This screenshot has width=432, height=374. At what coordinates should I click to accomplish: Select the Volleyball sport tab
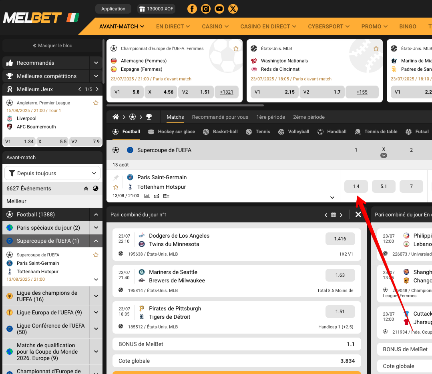coord(293,132)
